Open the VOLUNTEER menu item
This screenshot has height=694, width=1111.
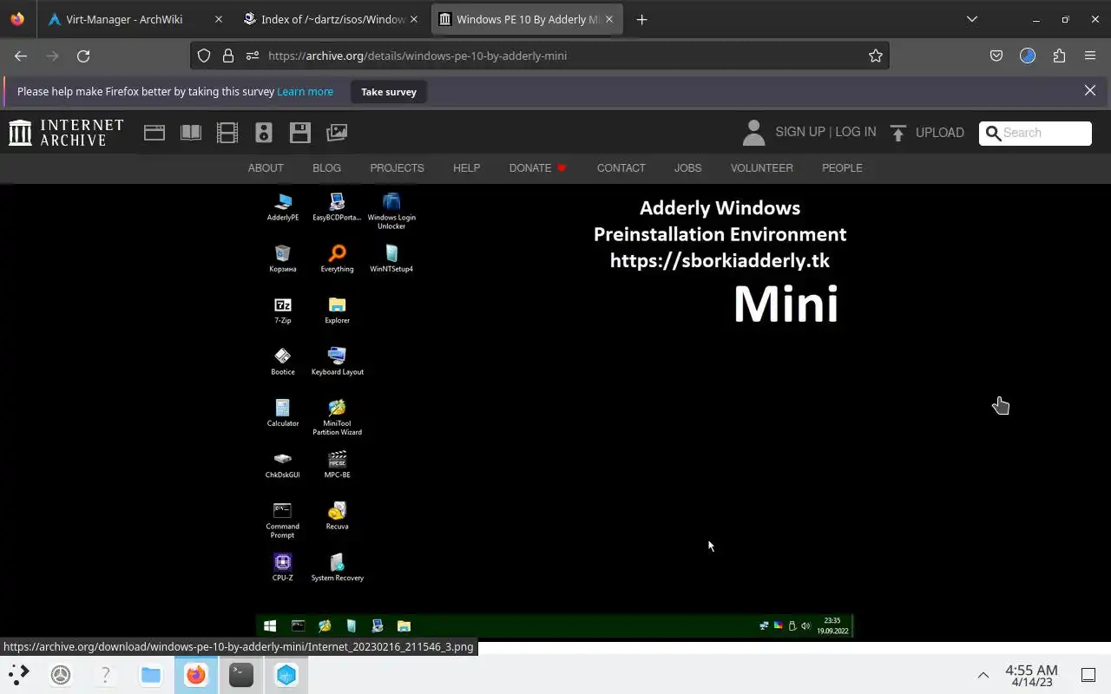(761, 167)
